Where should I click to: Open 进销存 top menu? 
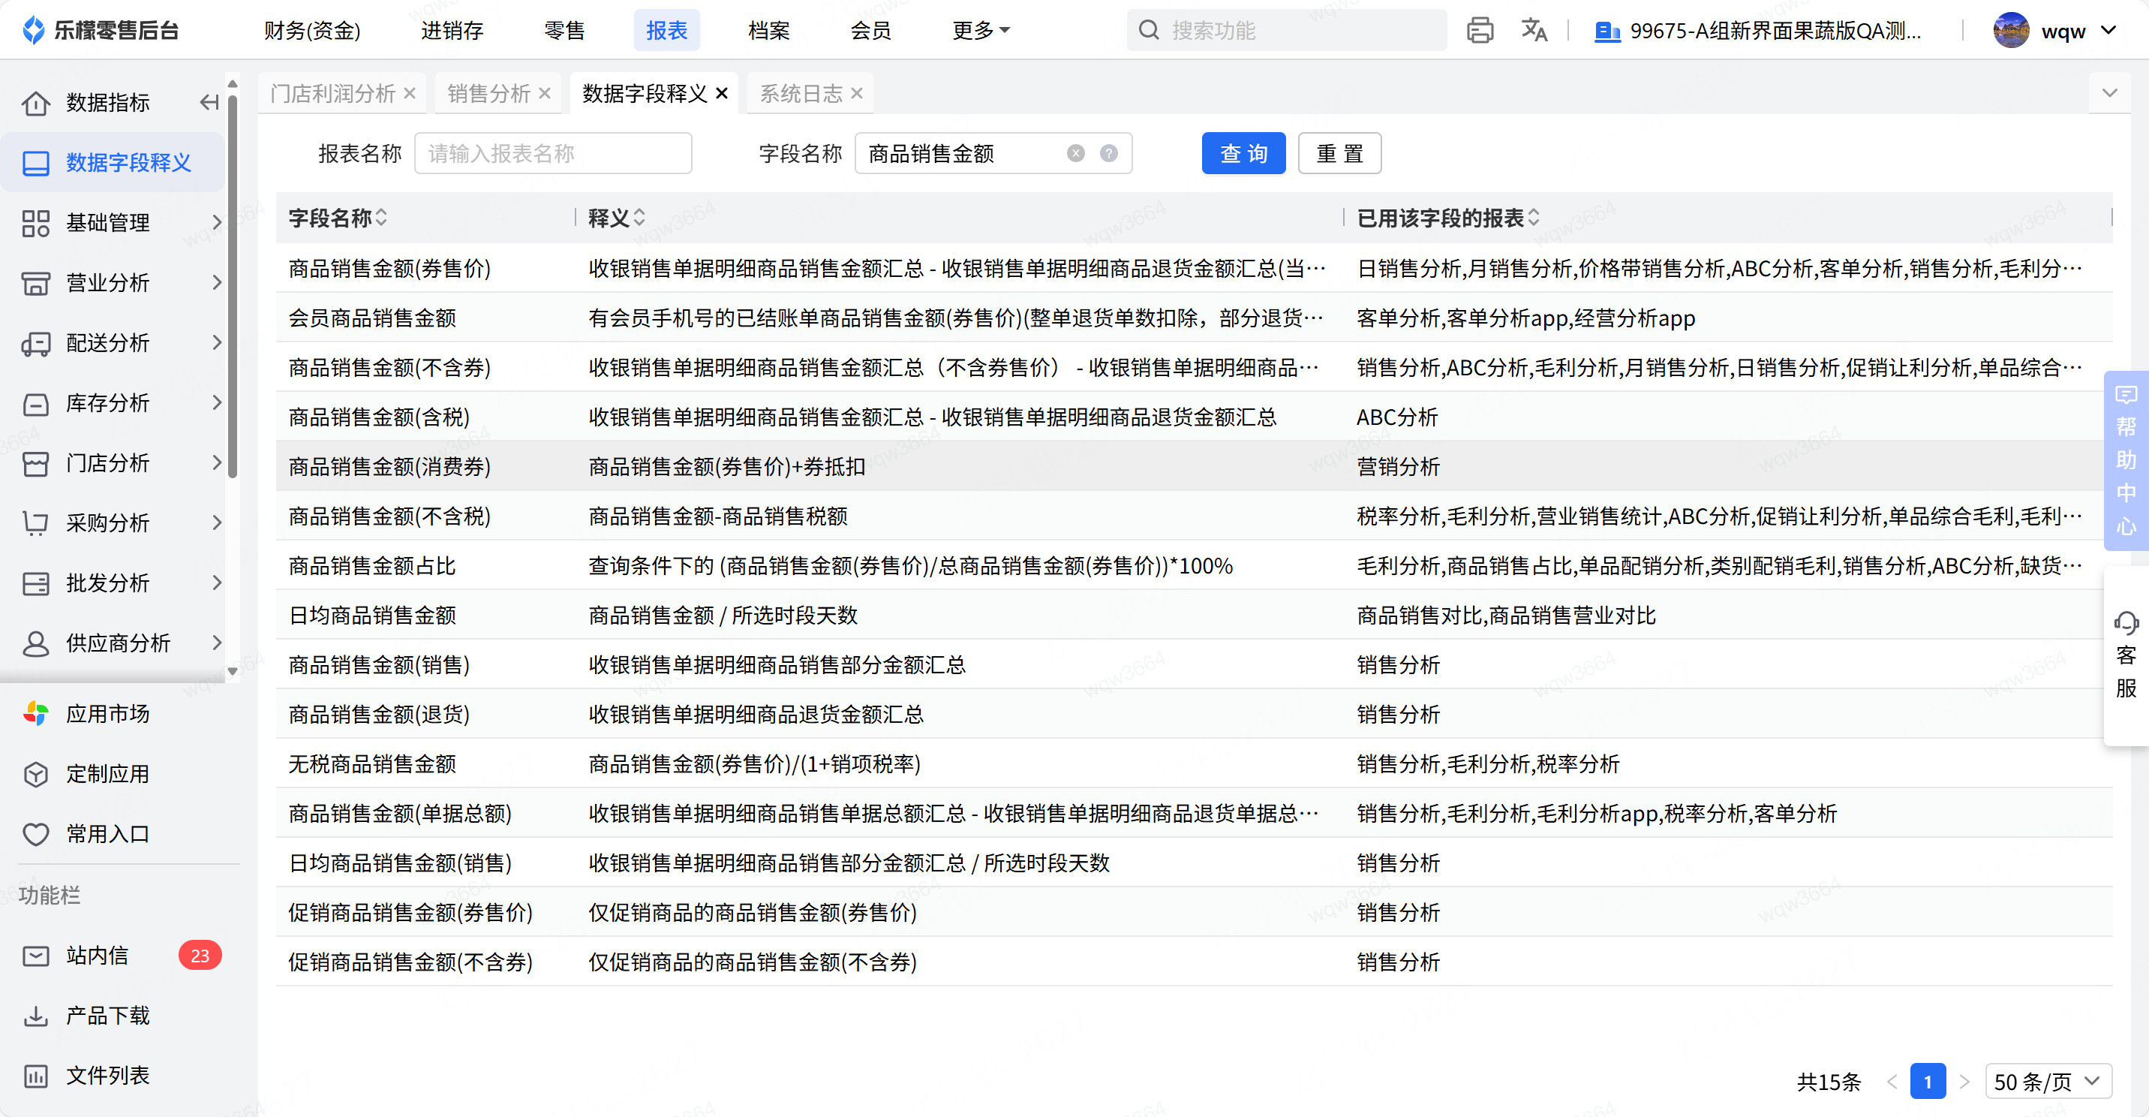pyautogui.click(x=451, y=31)
